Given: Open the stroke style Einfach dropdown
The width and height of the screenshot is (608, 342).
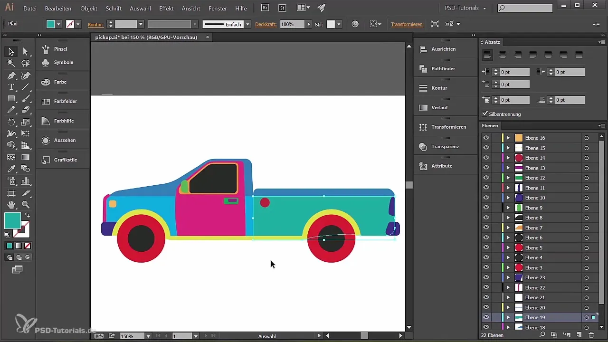Looking at the screenshot, I should pyautogui.click(x=247, y=24).
